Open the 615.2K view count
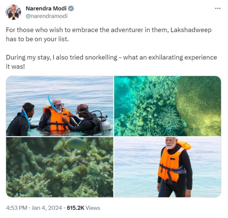 pyautogui.click(x=76, y=208)
